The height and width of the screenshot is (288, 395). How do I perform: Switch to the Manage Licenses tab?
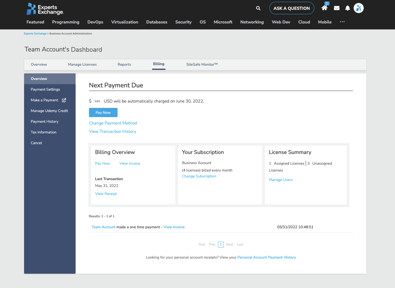point(82,64)
